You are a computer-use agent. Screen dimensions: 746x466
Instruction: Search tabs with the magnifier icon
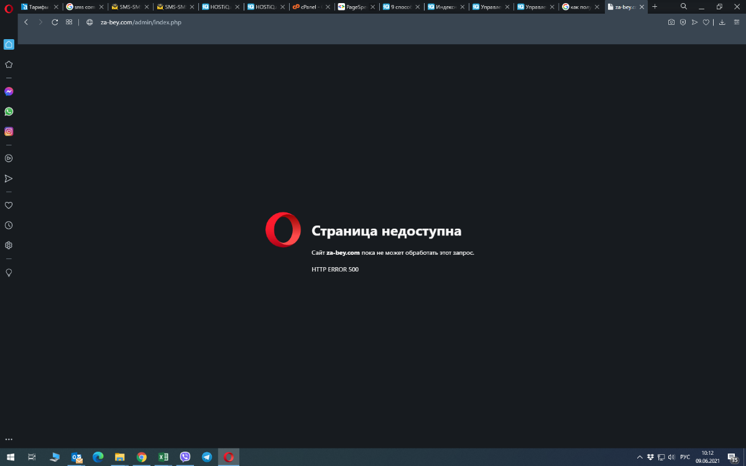coord(684,6)
